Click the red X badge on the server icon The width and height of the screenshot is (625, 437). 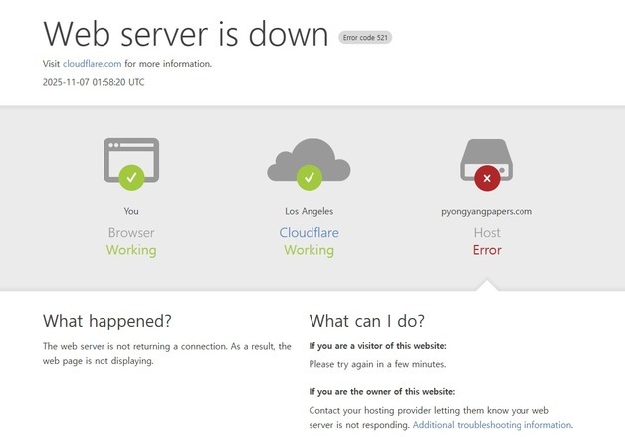click(486, 178)
